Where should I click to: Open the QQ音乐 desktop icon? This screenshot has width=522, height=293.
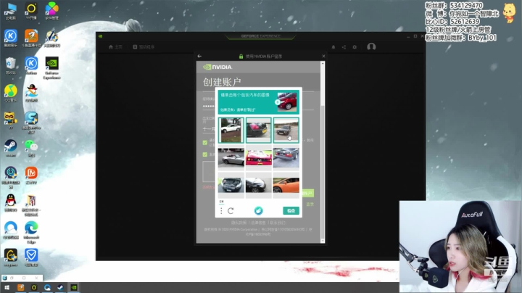(x=11, y=93)
